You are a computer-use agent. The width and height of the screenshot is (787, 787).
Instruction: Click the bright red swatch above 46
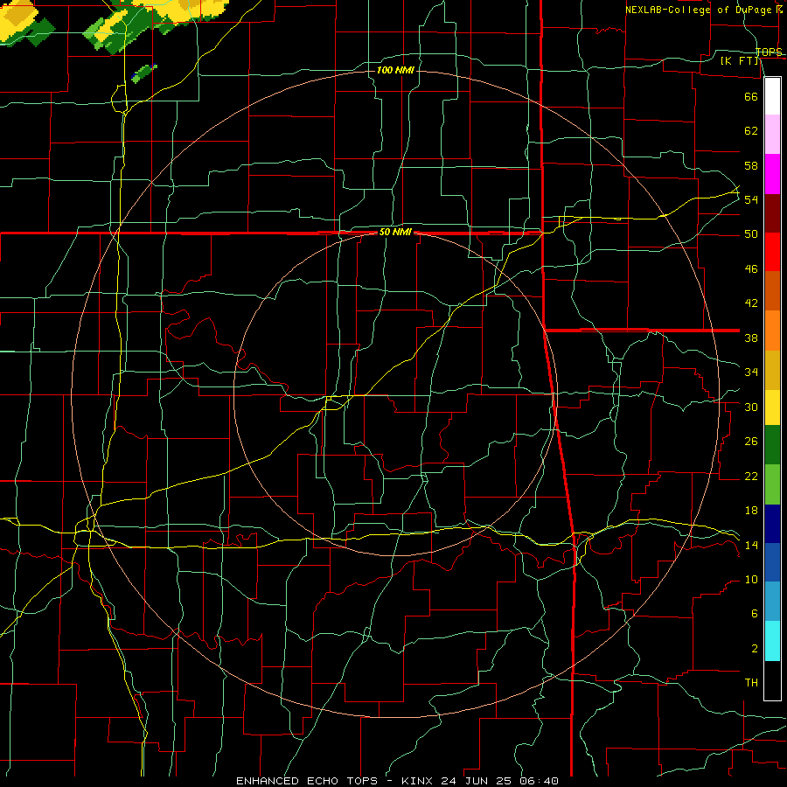pyautogui.click(x=772, y=252)
